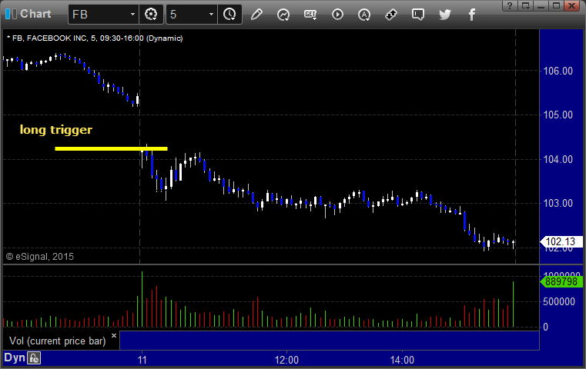
Task: Open the chat comment icon
Action: pos(418,15)
